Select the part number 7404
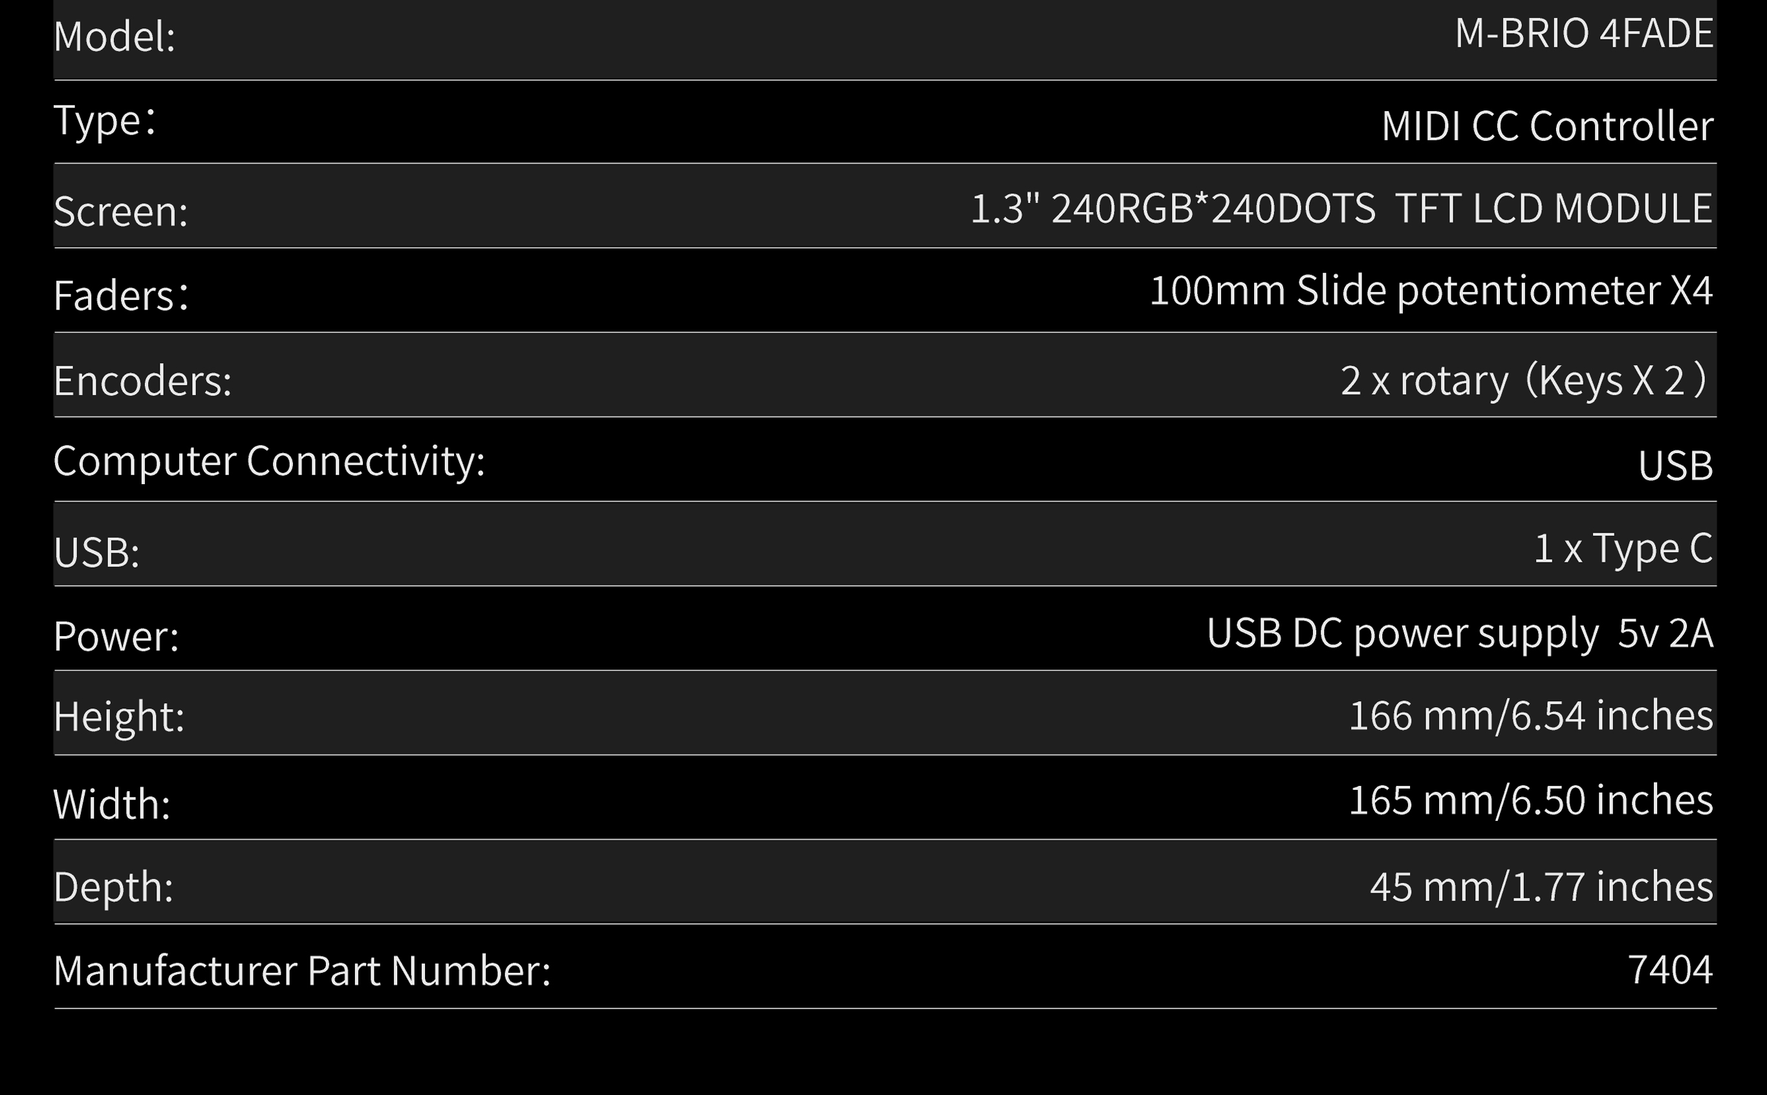The image size is (1767, 1095). pos(1671,970)
